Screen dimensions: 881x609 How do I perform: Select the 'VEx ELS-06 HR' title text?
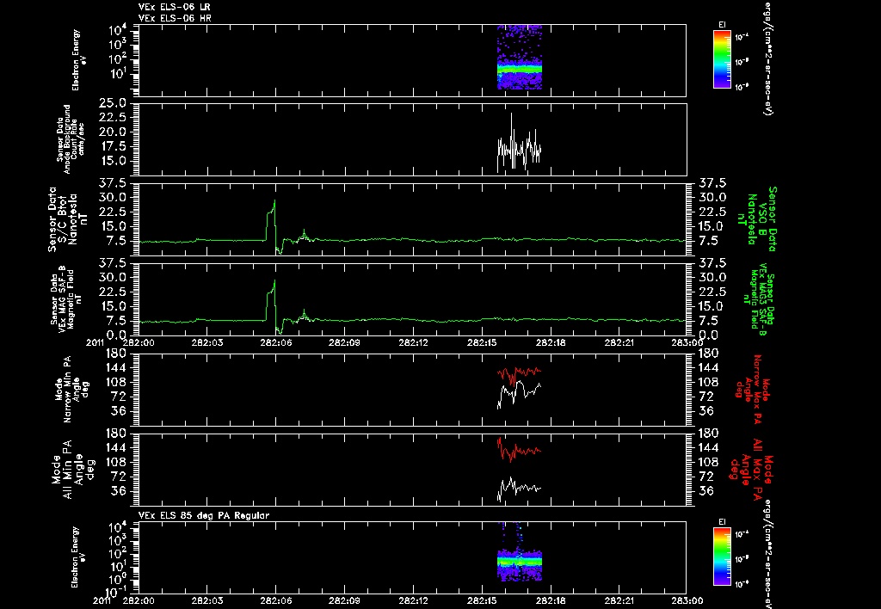pyautogui.click(x=174, y=19)
